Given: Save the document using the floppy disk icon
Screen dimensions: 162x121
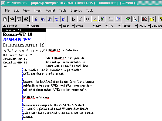Looking at the screenshot, I should tap(19, 19).
